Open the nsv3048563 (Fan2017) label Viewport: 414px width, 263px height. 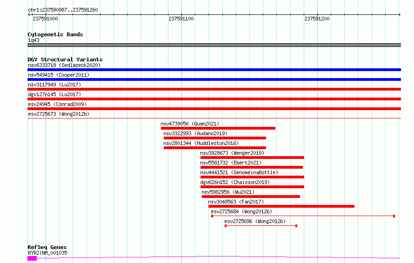[236, 202]
